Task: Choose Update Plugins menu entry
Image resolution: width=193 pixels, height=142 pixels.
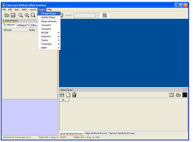Action: click(49, 17)
